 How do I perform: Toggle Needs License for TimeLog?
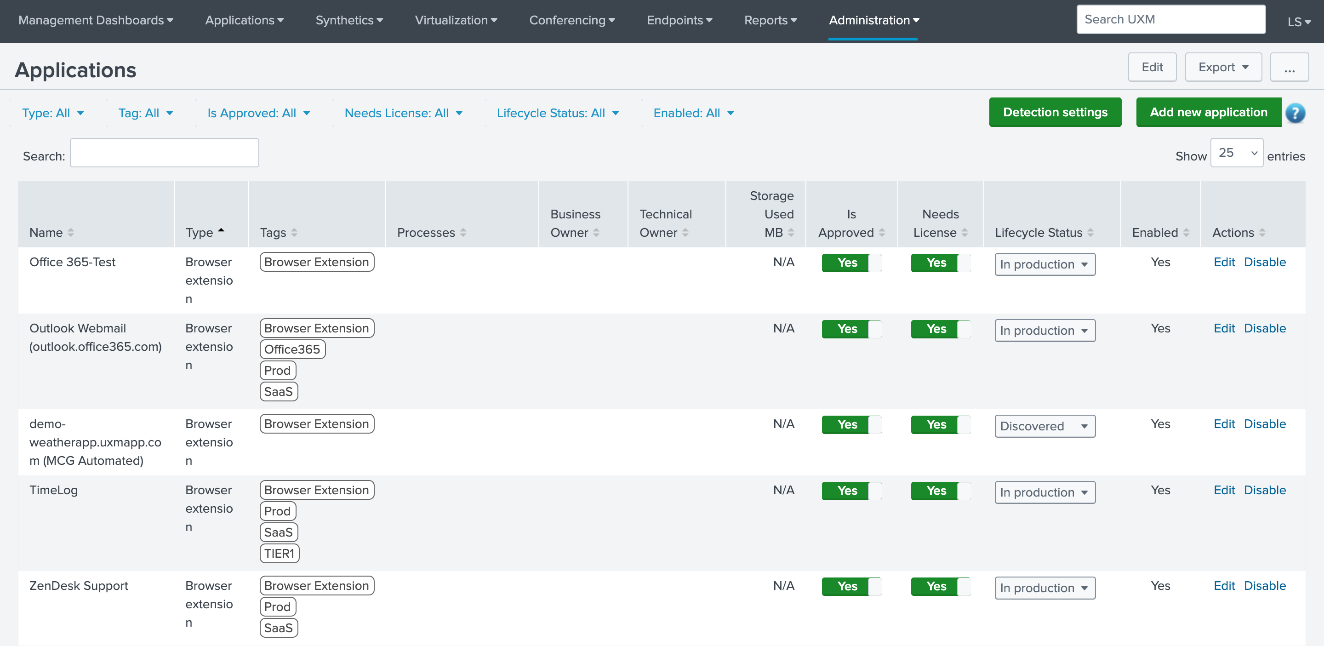click(x=940, y=491)
